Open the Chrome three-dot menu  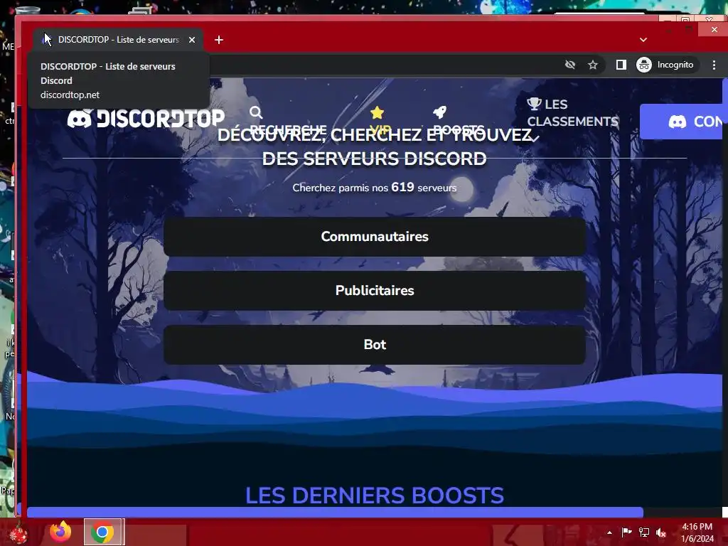(714, 65)
